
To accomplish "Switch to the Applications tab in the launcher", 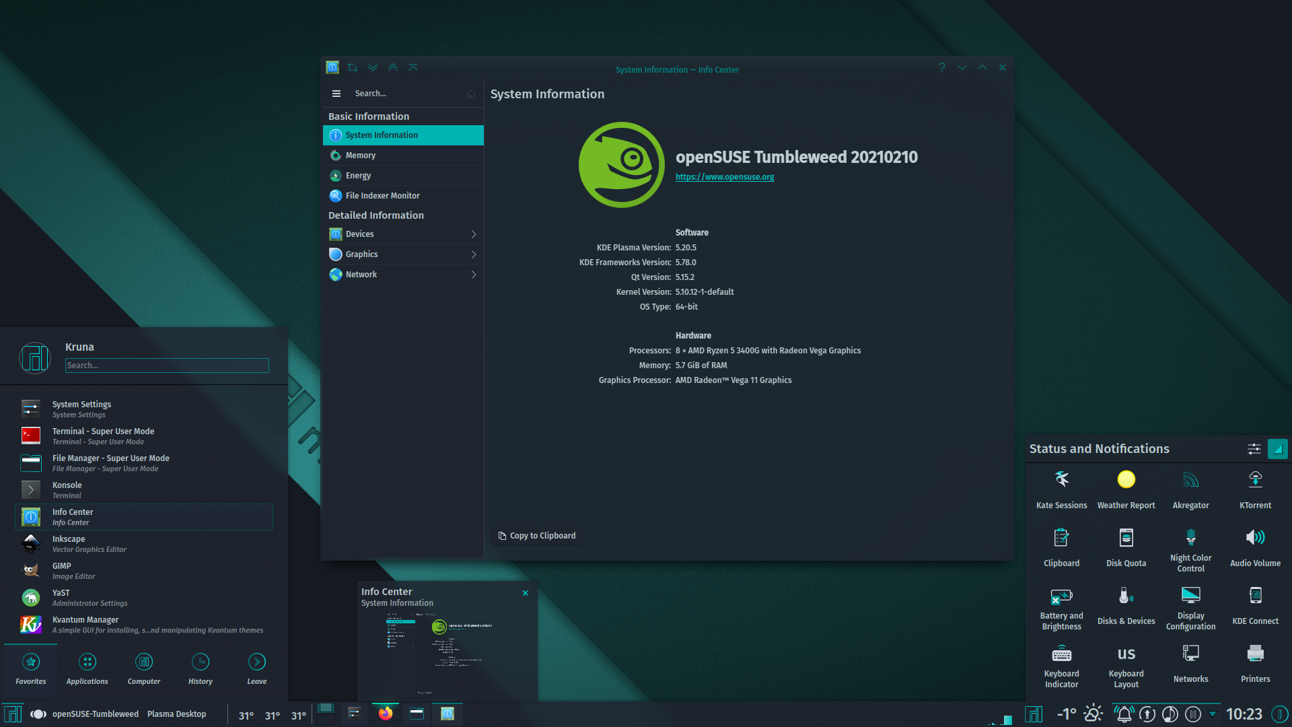I will (87, 668).
